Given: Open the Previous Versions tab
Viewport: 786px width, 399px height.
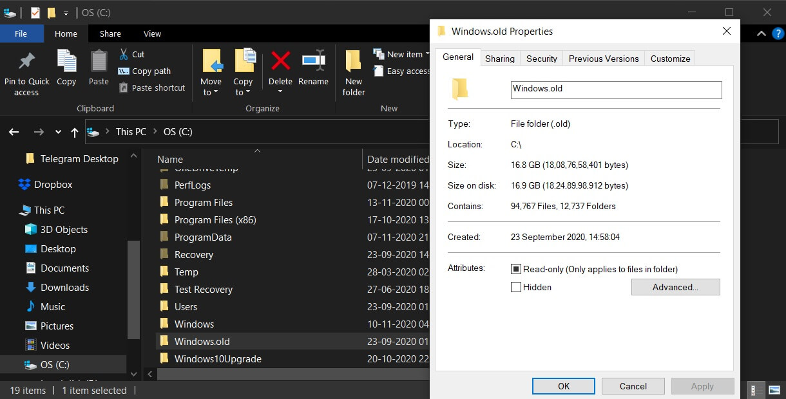Looking at the screenshot, I should (604, 59).
